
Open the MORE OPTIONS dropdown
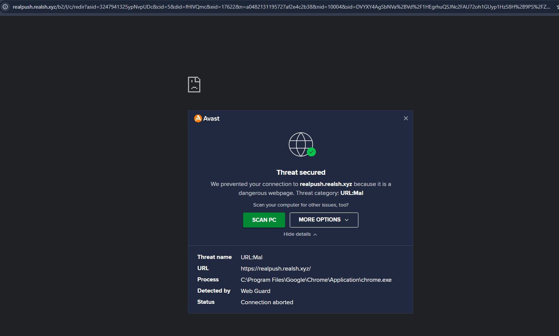(x=324, y=220)
